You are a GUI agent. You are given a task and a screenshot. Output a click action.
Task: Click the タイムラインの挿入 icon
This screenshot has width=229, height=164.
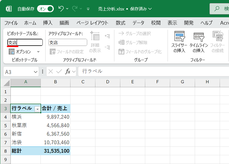pyautogui.click(x=198, y=41)
